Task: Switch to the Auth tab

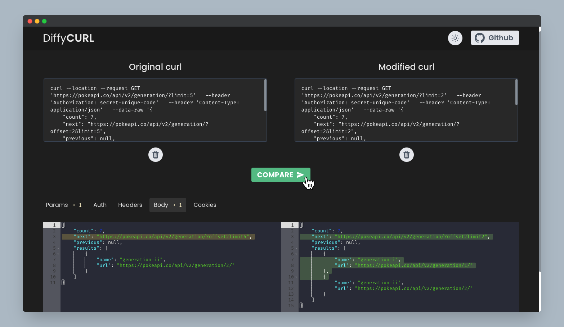Action: click(100, 205)
